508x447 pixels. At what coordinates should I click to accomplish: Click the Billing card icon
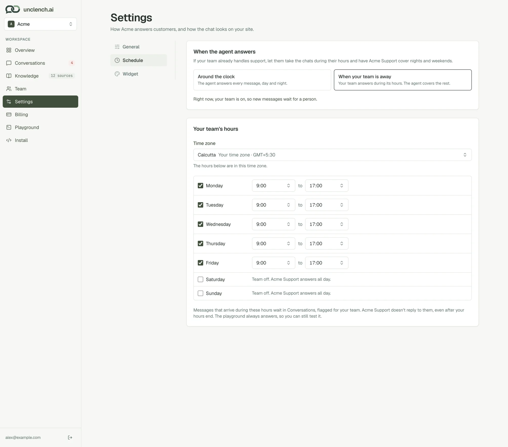pyautogui.click(x=9, y=114)
